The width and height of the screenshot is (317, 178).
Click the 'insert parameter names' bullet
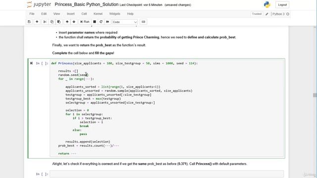pos(88,33)
